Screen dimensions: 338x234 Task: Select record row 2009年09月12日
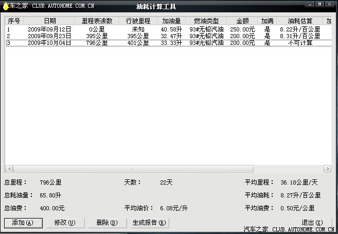click(x=168, y=29)
